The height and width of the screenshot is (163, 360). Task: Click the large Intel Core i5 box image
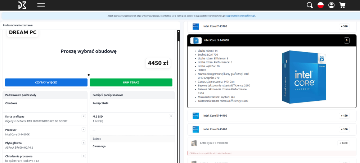tap(304, 77)
